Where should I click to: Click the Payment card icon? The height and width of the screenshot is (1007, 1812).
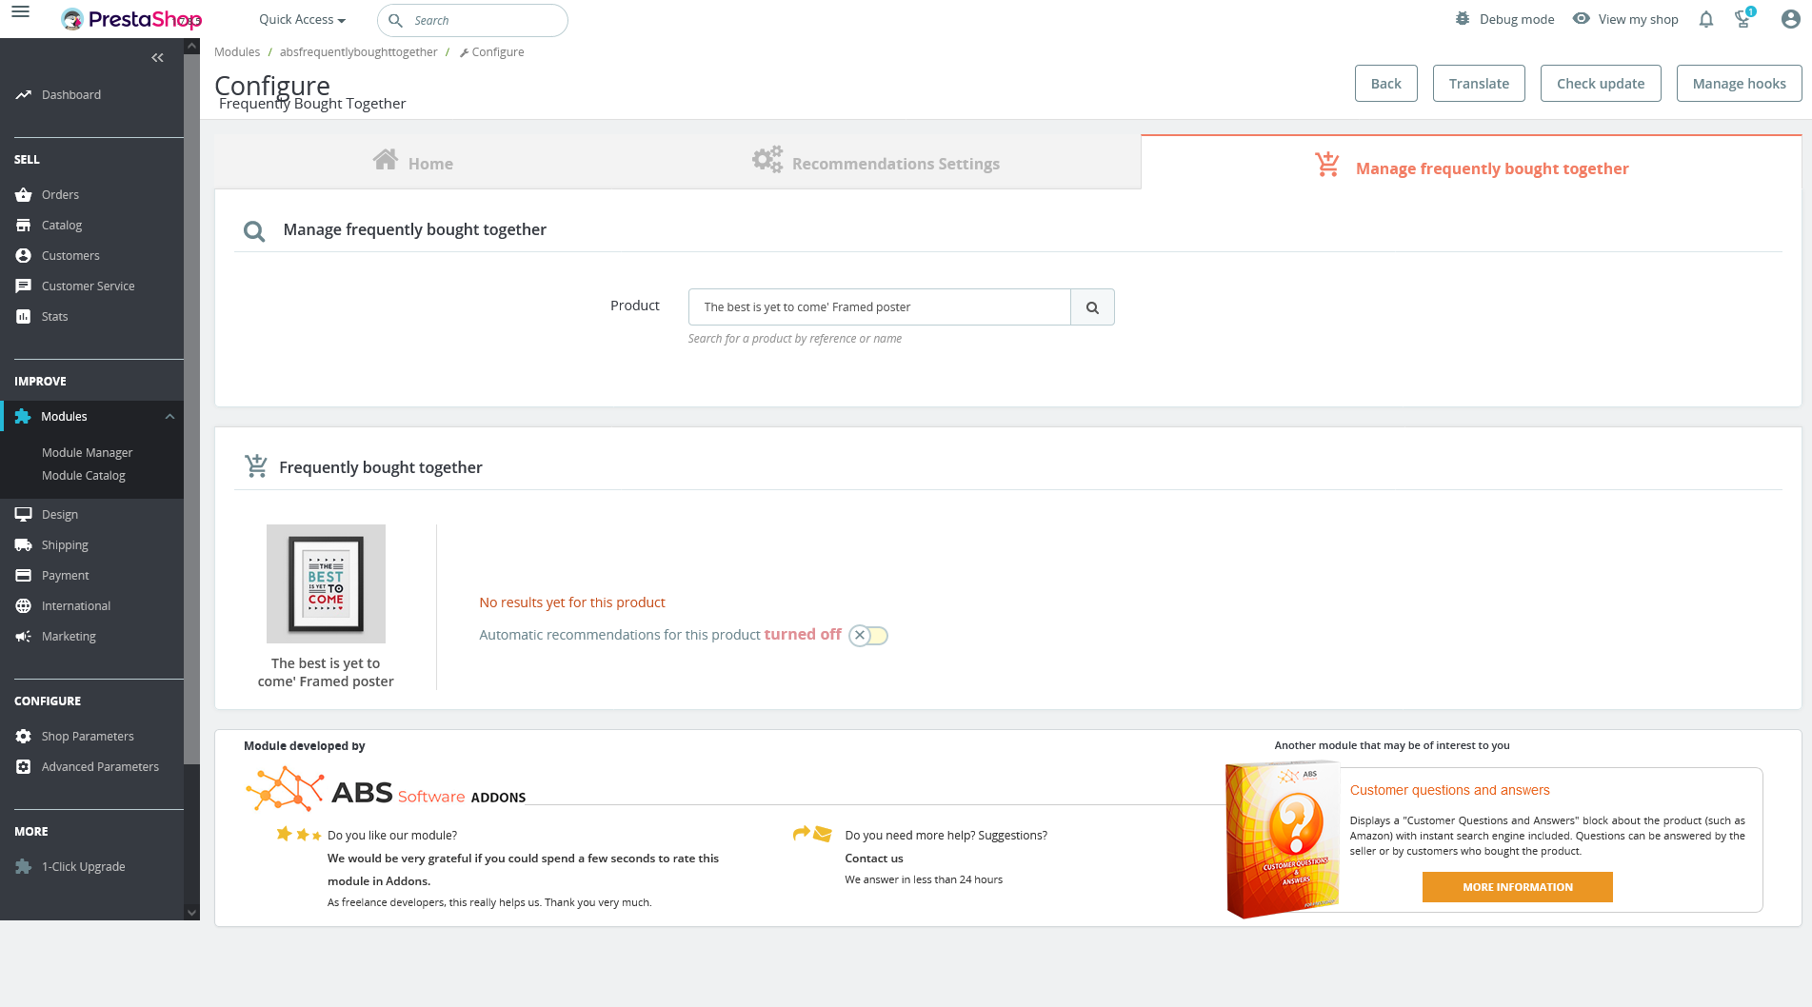[x=24, y=576]
